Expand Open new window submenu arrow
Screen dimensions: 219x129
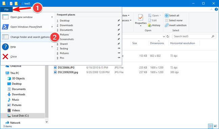pyautogui.click(x=52, y=17)
